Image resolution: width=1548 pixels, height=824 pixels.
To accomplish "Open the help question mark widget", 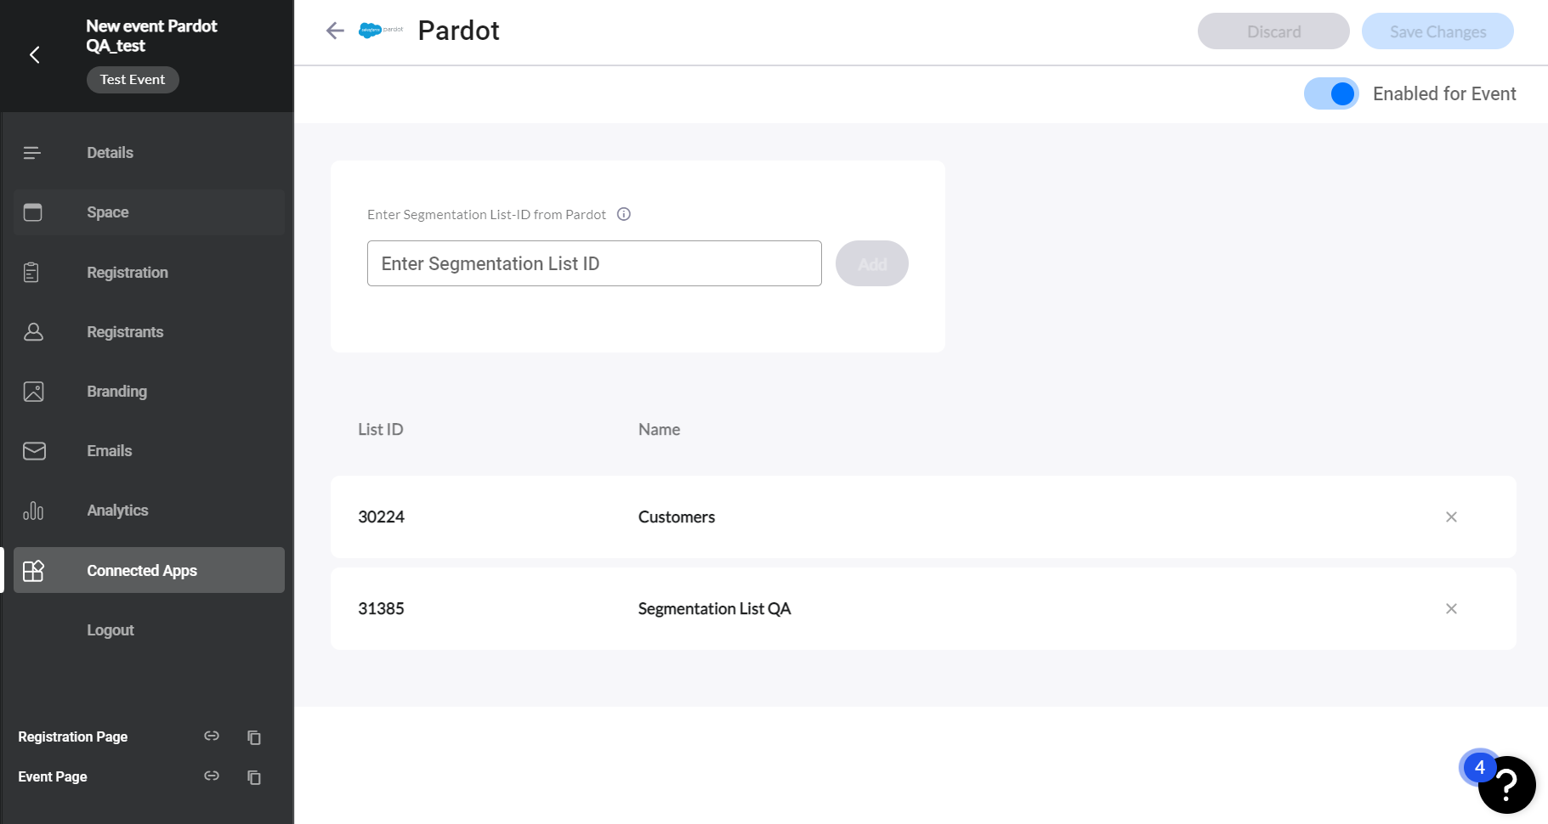I will tap(1507, 786).
